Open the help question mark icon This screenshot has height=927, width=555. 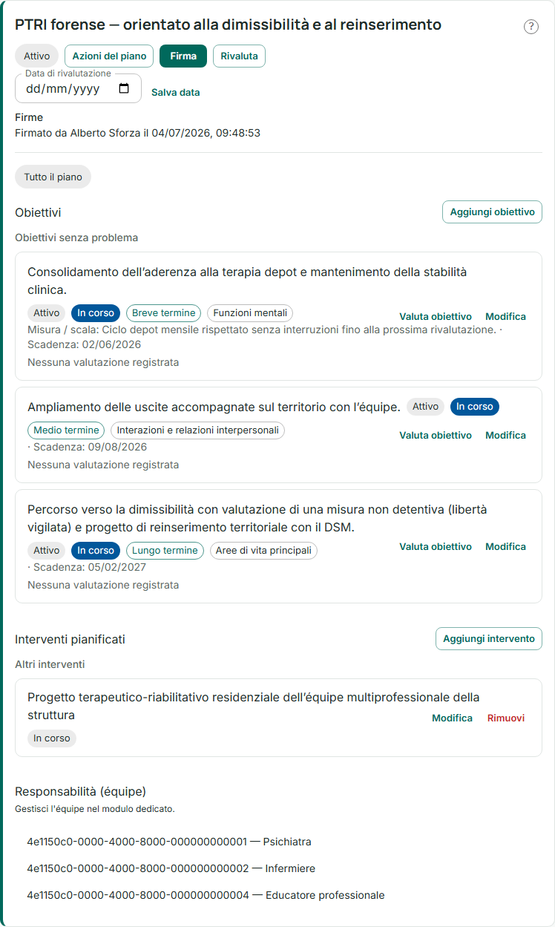coord(531,27)
